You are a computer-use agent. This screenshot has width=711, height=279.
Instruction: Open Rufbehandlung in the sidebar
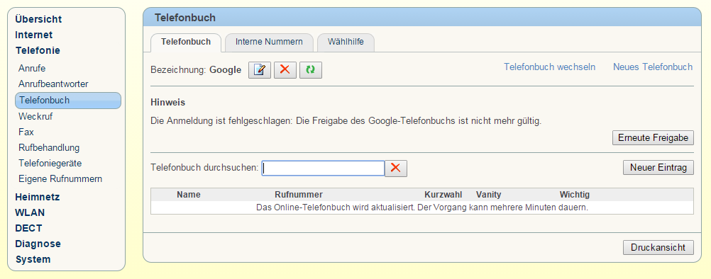(49, 147)
